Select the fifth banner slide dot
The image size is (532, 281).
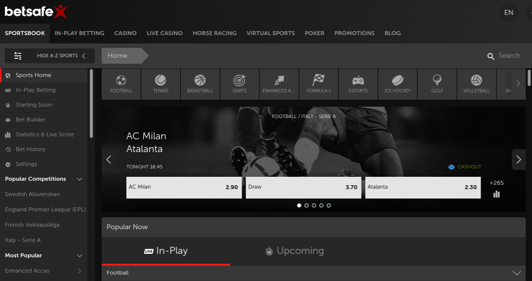(x=329, y=205)
